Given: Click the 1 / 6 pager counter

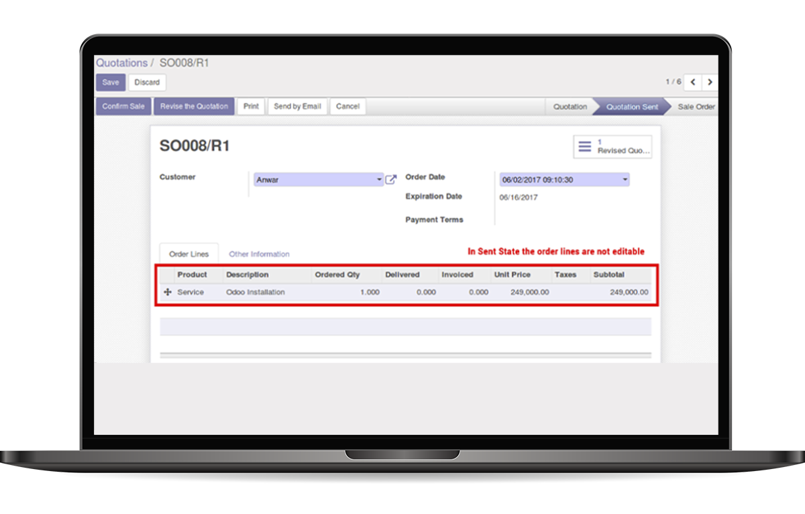Looking at the screenshot, I should click(x=673, y=82).
